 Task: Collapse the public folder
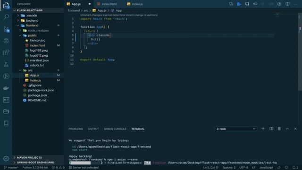pos(38,35)
